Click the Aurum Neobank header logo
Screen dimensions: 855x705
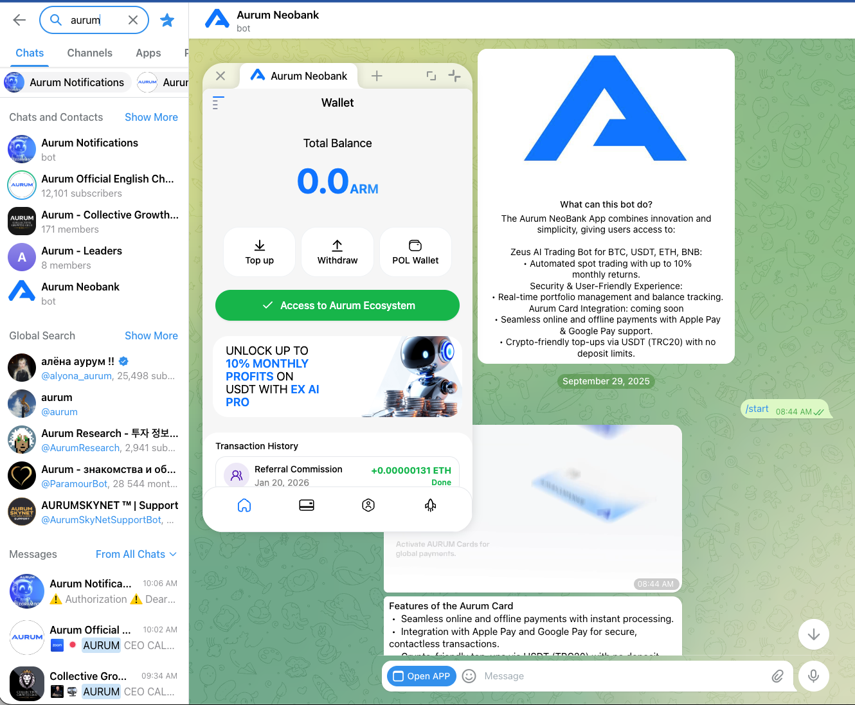(217, 19)
